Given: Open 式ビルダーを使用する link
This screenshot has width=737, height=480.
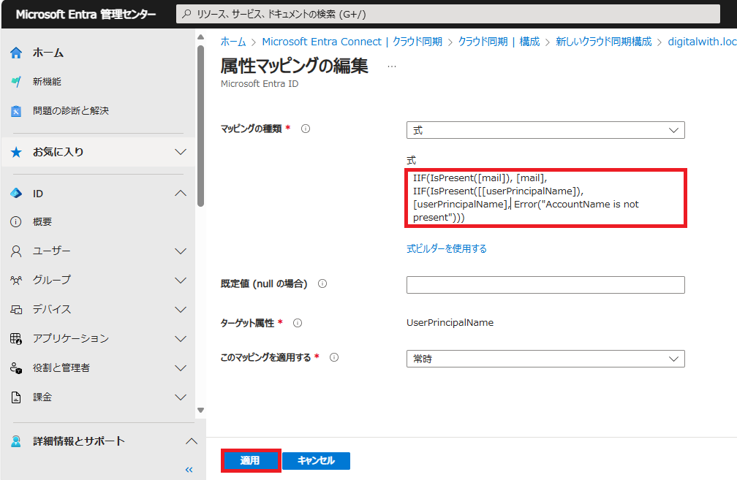Looking at the screenshot, I should (446, 249).
